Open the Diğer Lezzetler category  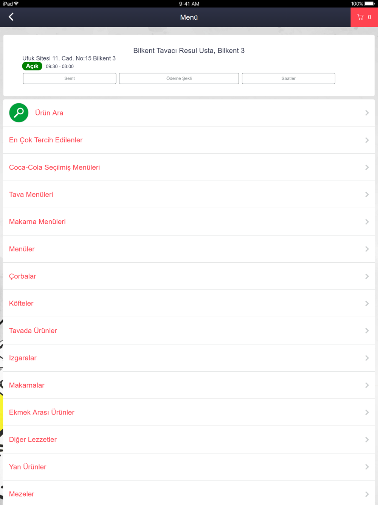point(189,440)
